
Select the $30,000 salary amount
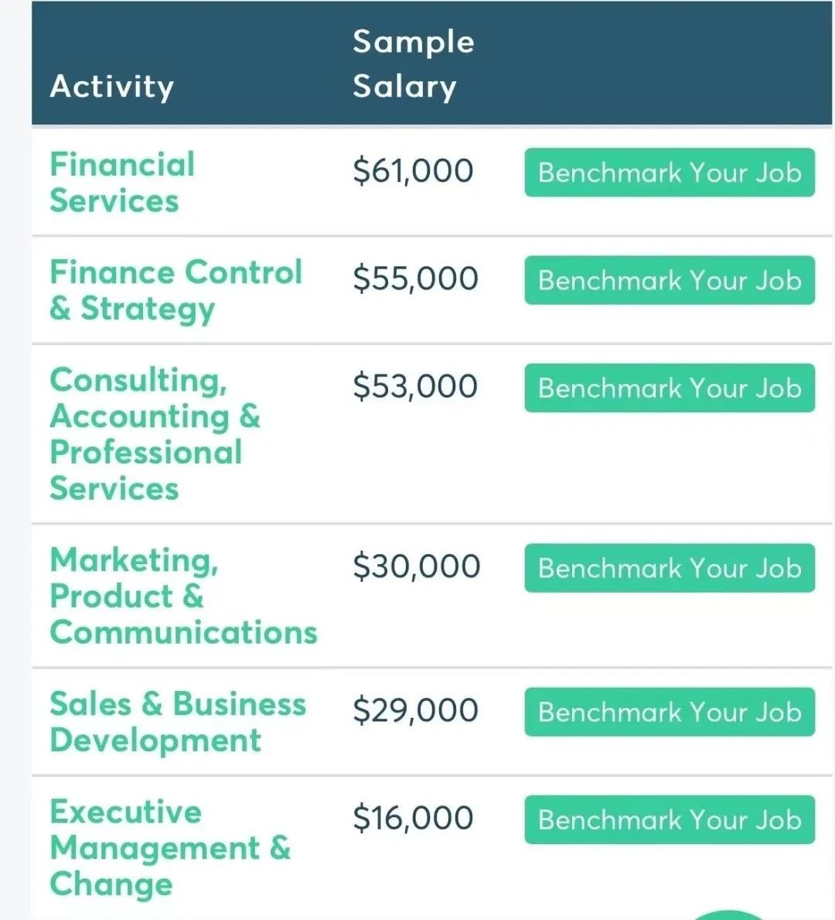[416, 566]
